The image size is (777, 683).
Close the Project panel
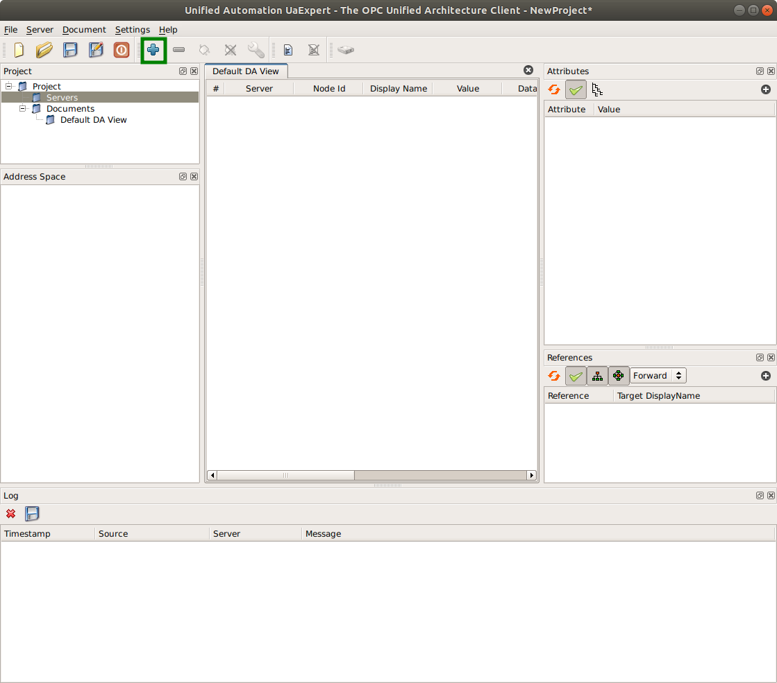pos(194,71)
